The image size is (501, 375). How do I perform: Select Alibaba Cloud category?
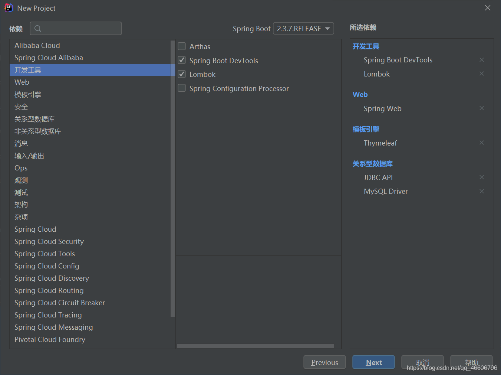pos(90,45)
